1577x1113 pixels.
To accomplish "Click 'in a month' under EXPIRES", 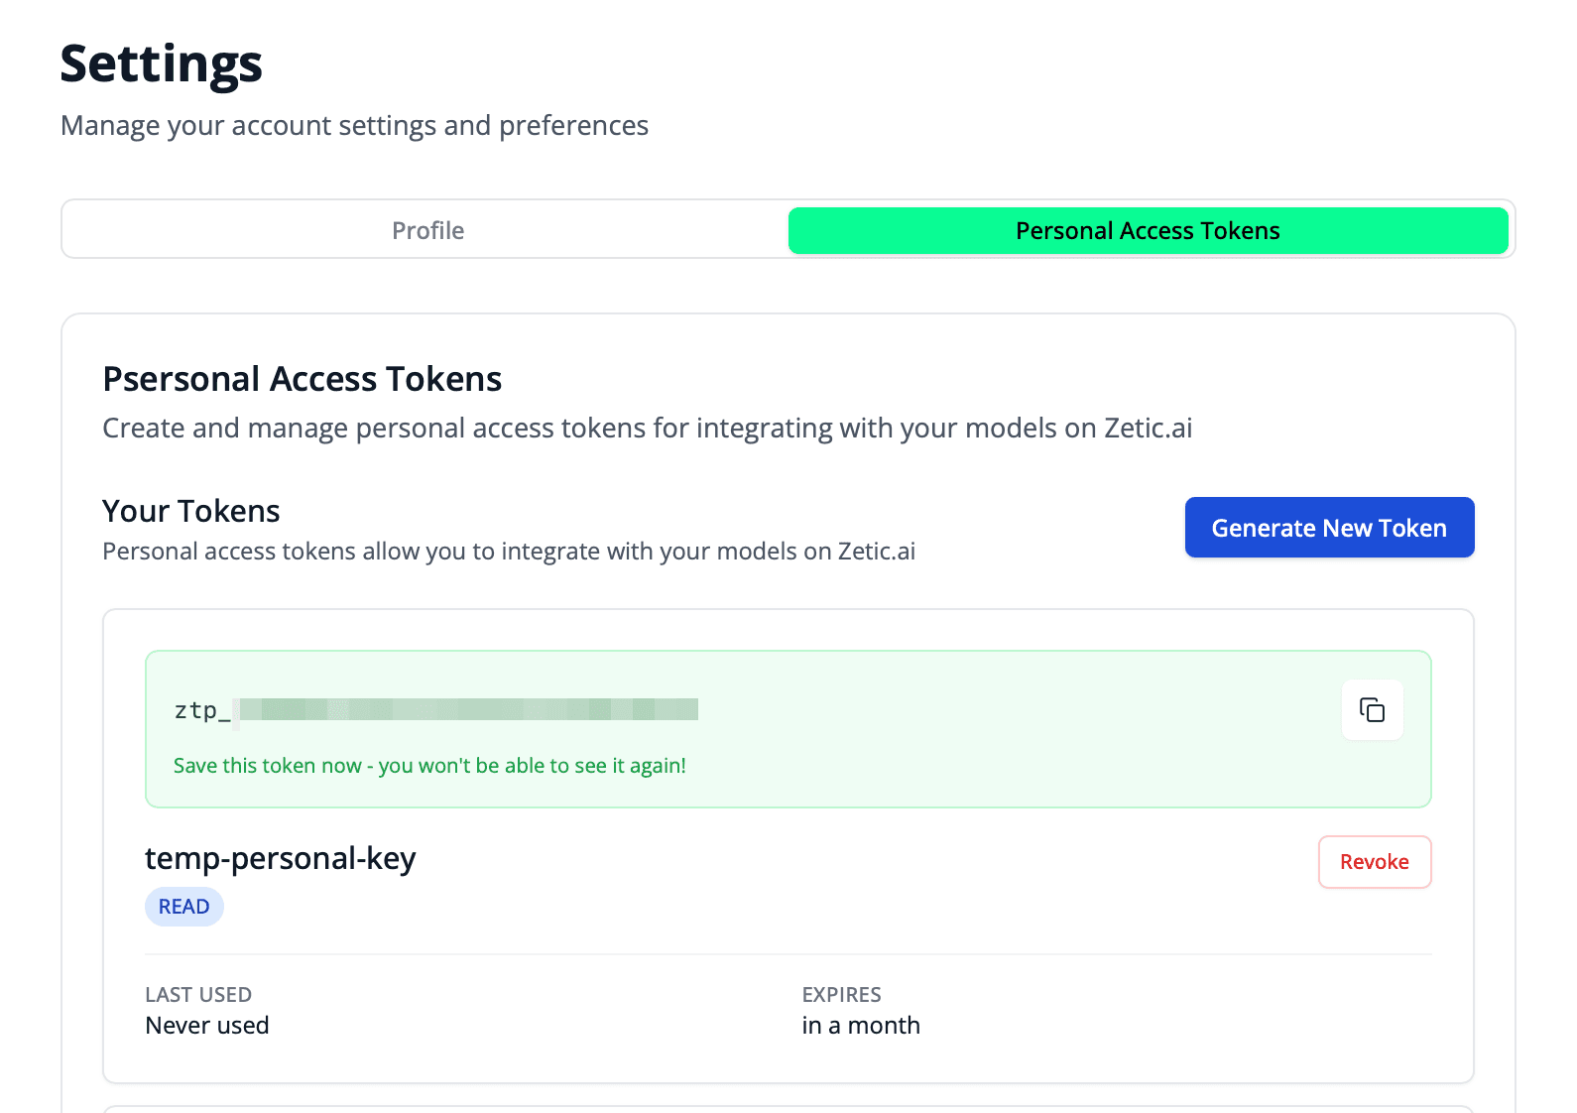I will tap(860, 1025).
